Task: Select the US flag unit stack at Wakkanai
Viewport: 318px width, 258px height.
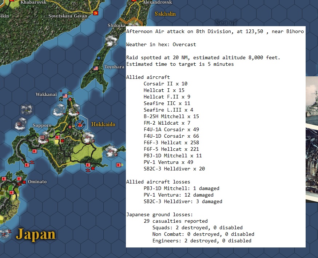Action: pos(65,96)
